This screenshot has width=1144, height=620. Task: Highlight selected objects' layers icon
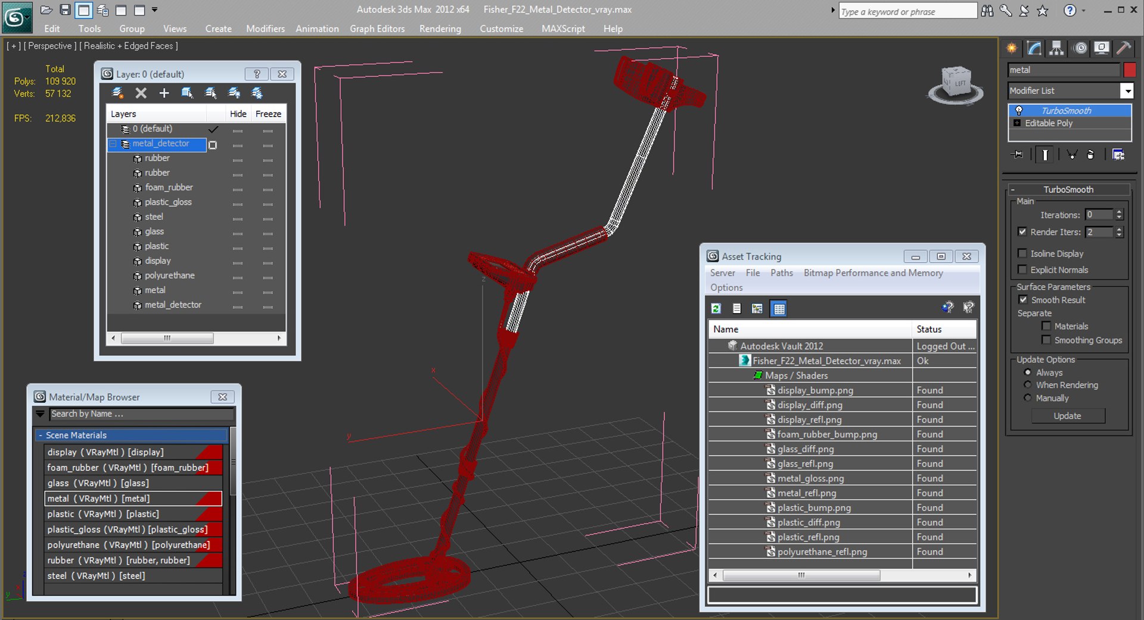210,93
